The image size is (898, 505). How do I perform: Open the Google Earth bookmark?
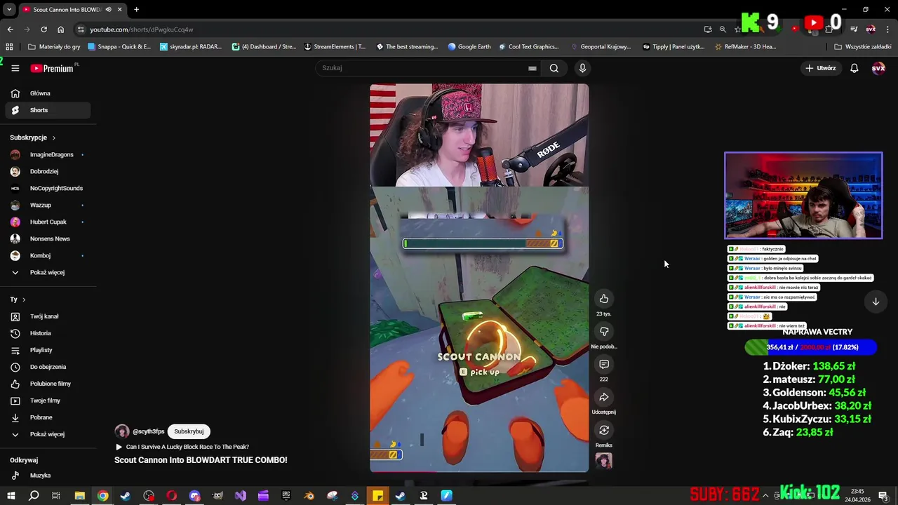click(469, 47)
